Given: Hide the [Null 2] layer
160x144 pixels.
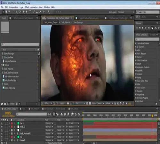Looking at the screenshot, I should 2,127.
